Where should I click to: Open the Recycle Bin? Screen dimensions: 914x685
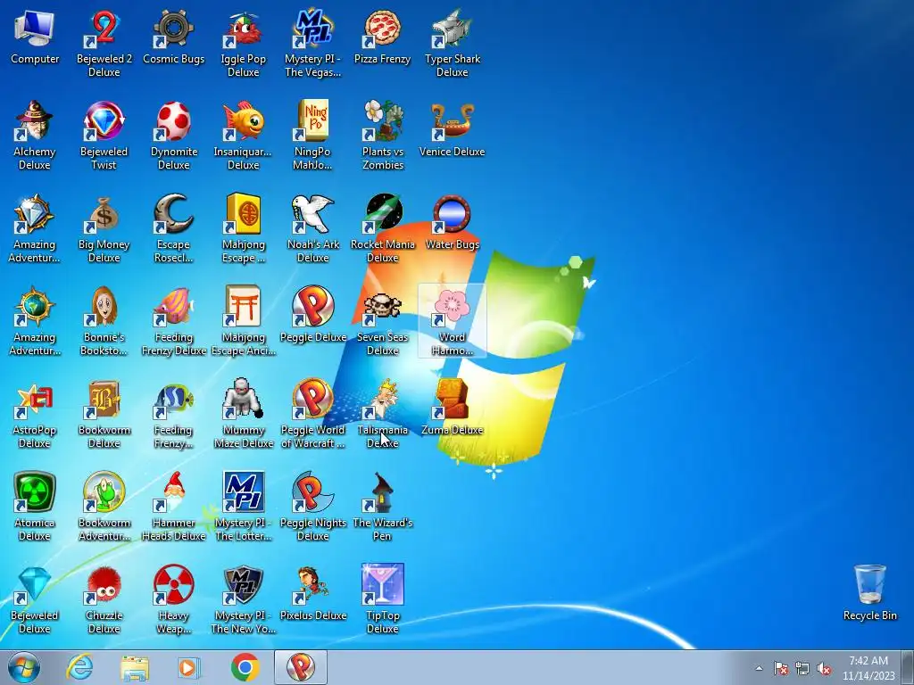pyautogui.click(x=869, y=592)
